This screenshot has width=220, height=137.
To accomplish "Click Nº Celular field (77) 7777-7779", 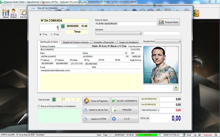I will pyautogui.click(x=77, y=64).
